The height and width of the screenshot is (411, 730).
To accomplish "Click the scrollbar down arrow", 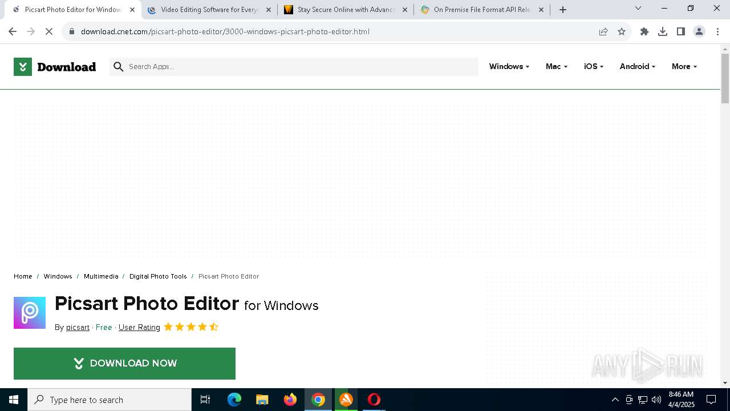I will pyautogui.click(x=725, y=383).
